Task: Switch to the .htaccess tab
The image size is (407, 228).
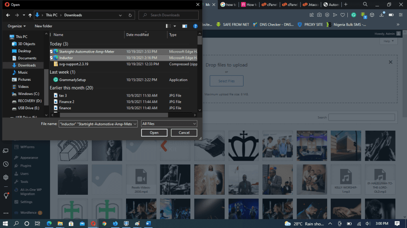Action: pos(311,4)
